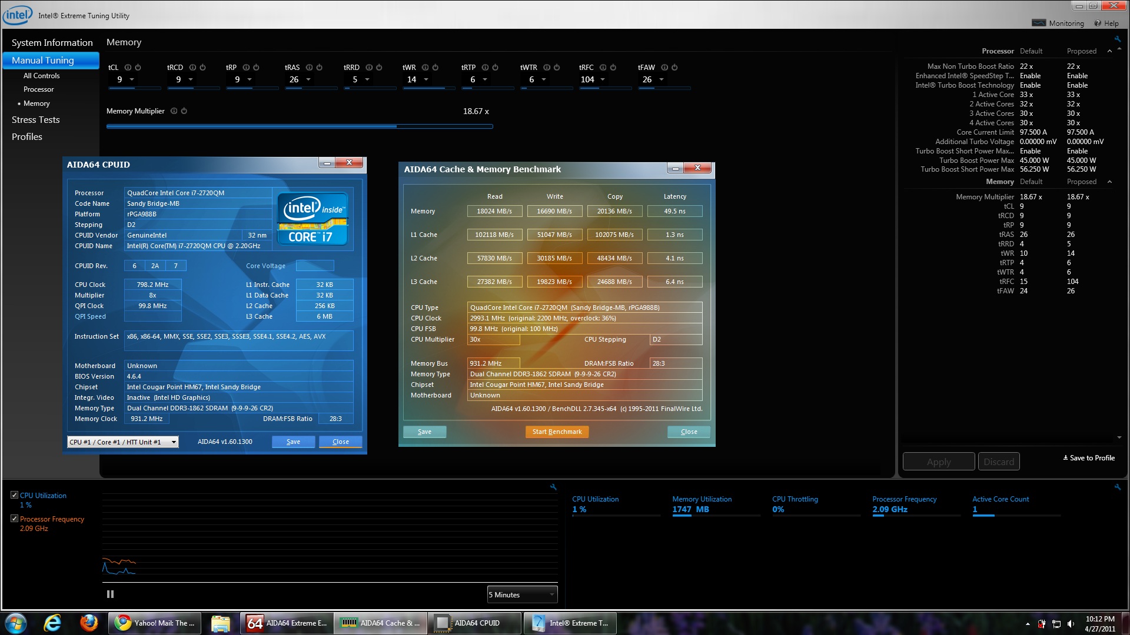Launch Internet Explorer from the taskbar
The image size is (1130, 635).
(53, 623)
